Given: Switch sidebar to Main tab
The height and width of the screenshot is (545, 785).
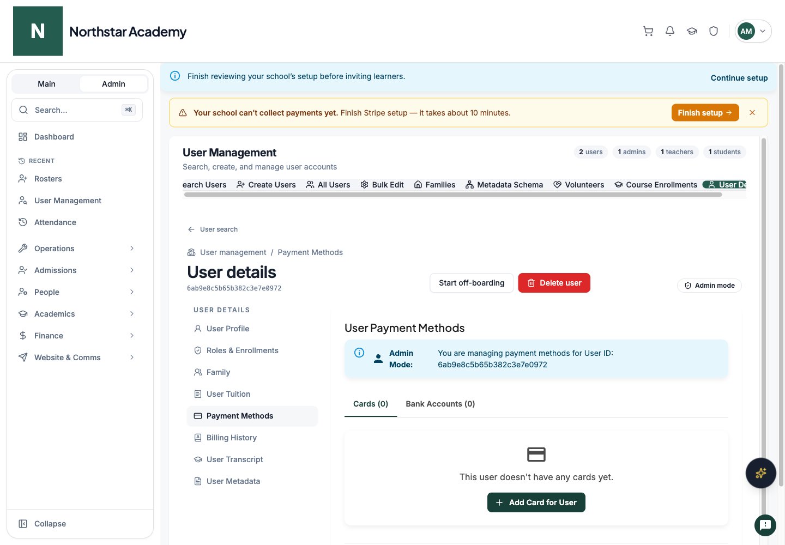Looking at the screenshot, I should tap(46, 83).
